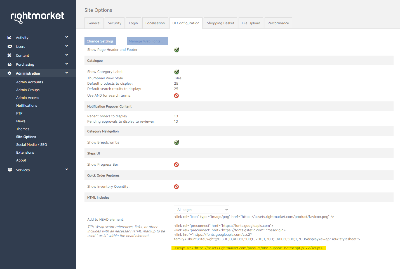The image size is (400, 269).
Task: Click the Change Settings button
Action: click(x=100, y=41)
